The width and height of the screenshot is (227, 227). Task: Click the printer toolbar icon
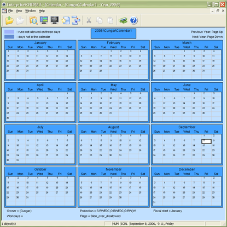tap(123, 20)
